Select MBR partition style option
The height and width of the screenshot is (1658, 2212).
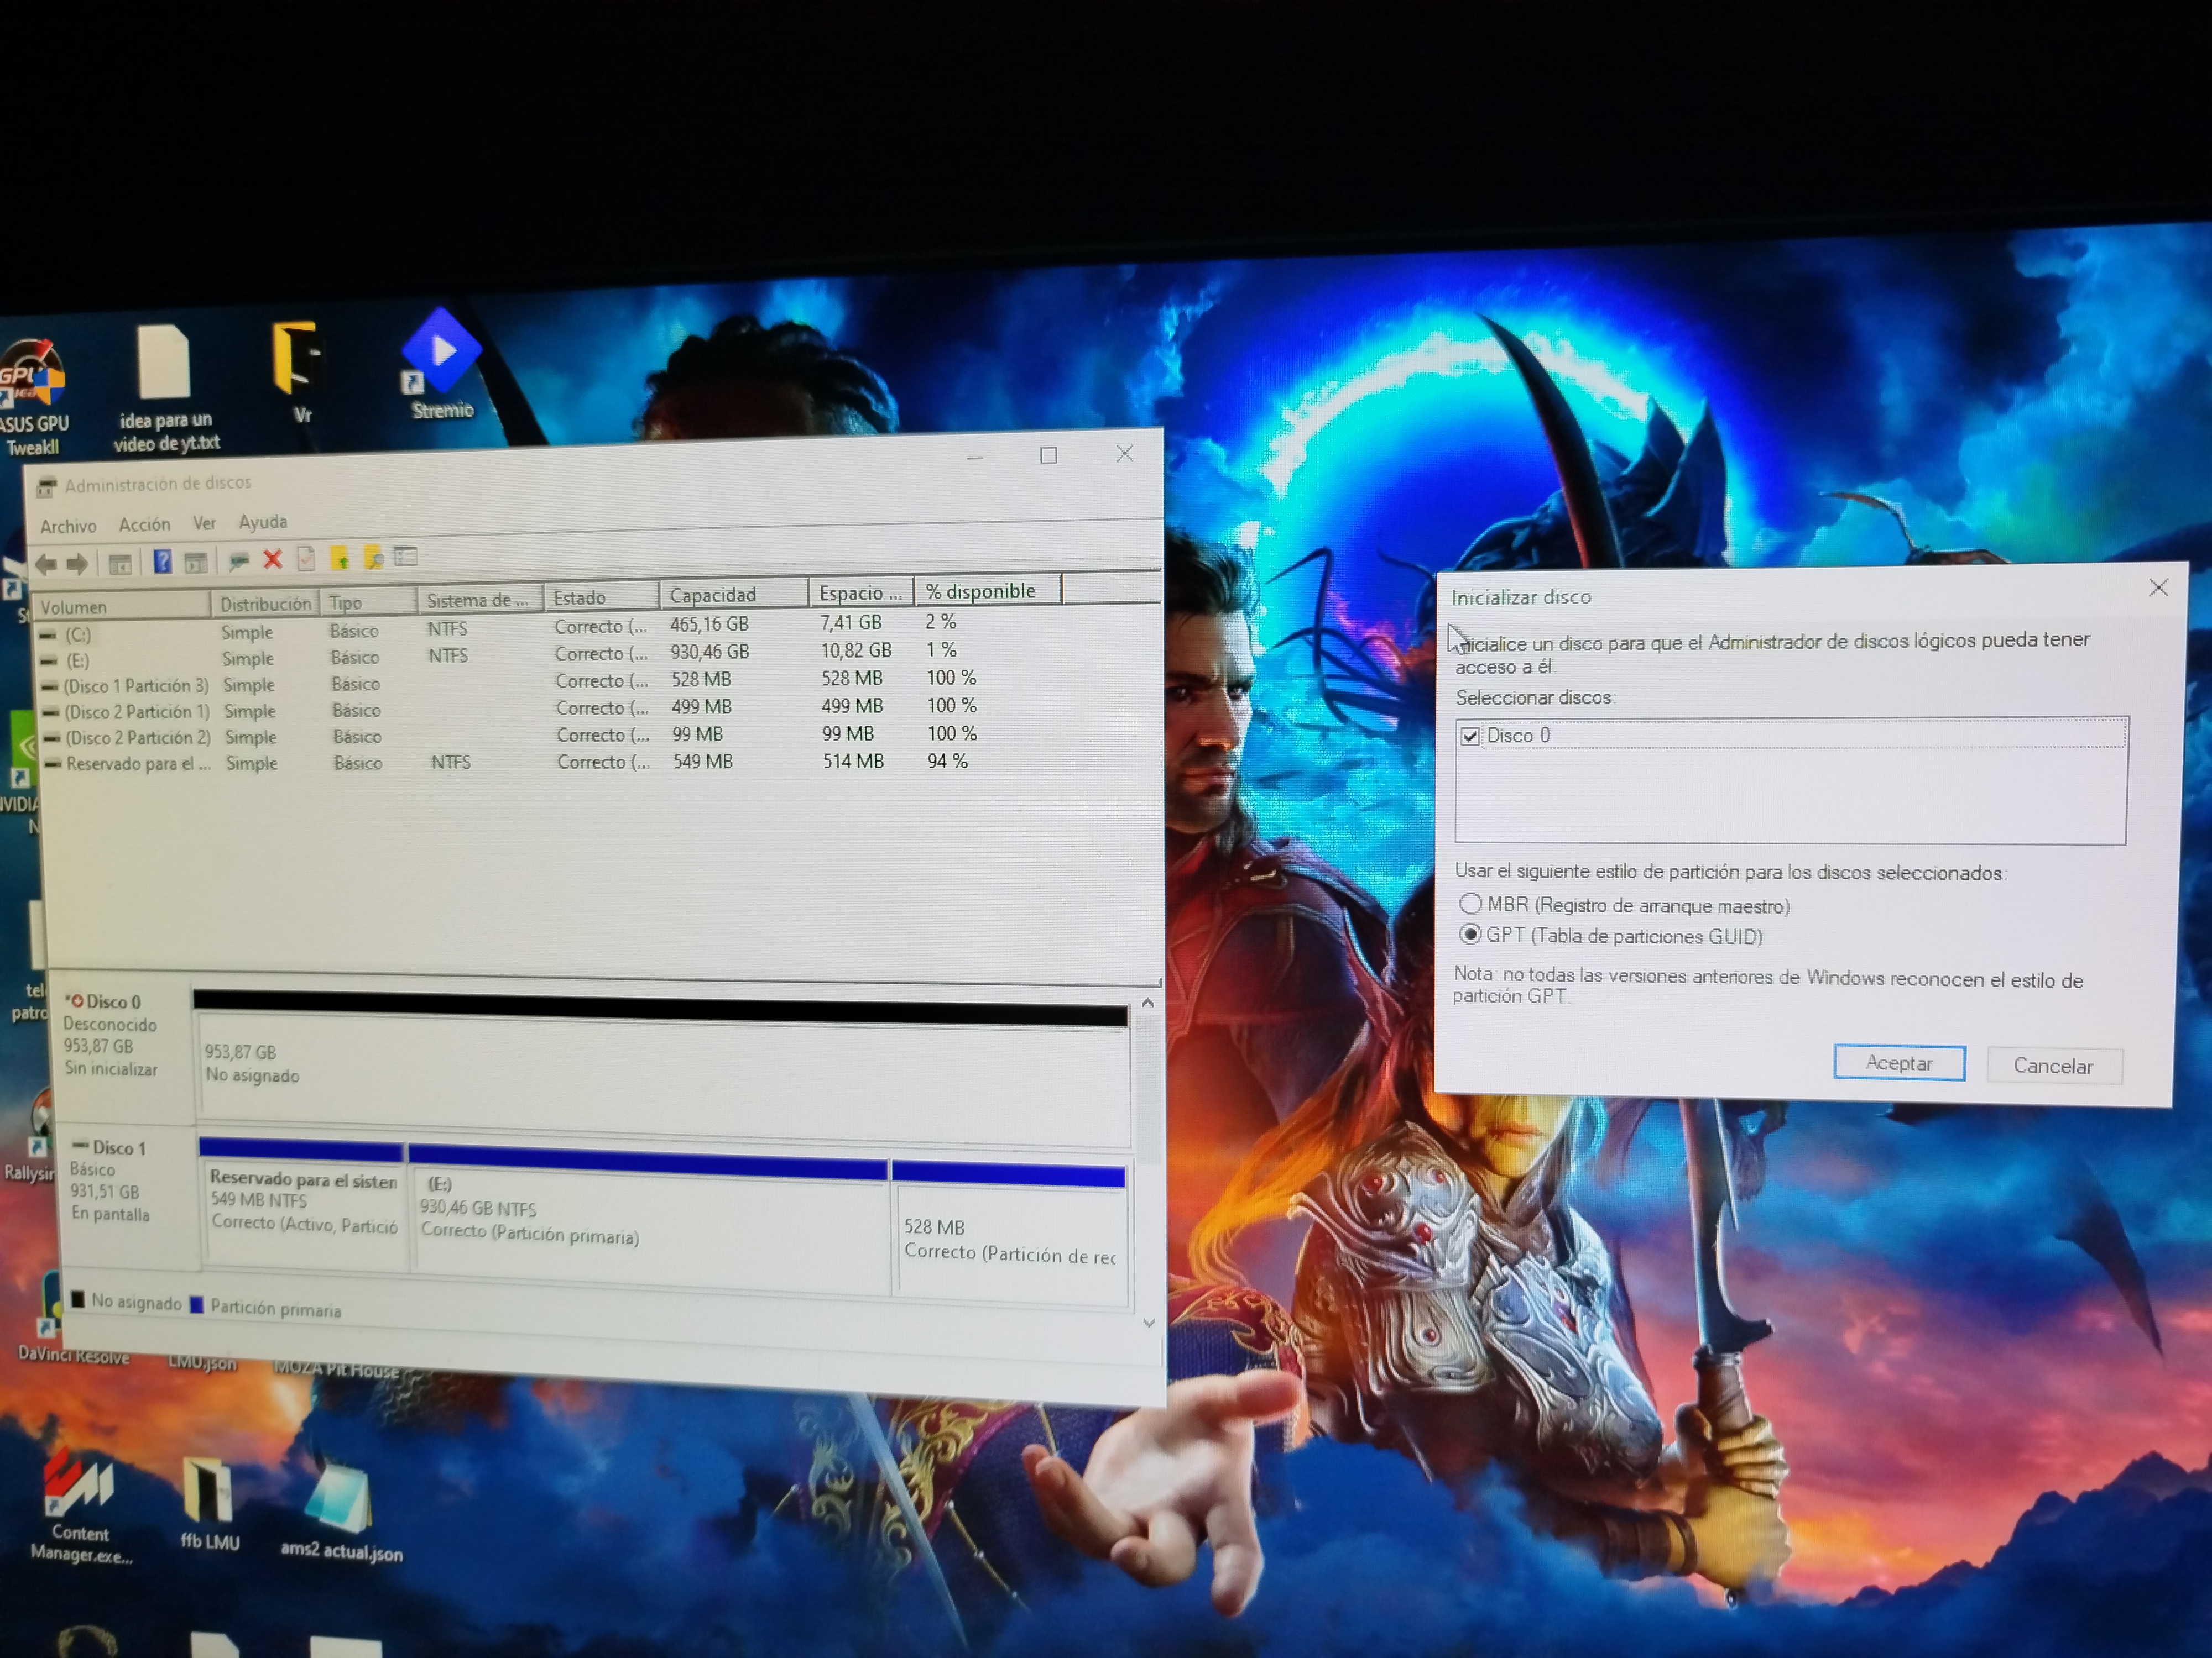pyautogui.click(x=1470, y=905)
